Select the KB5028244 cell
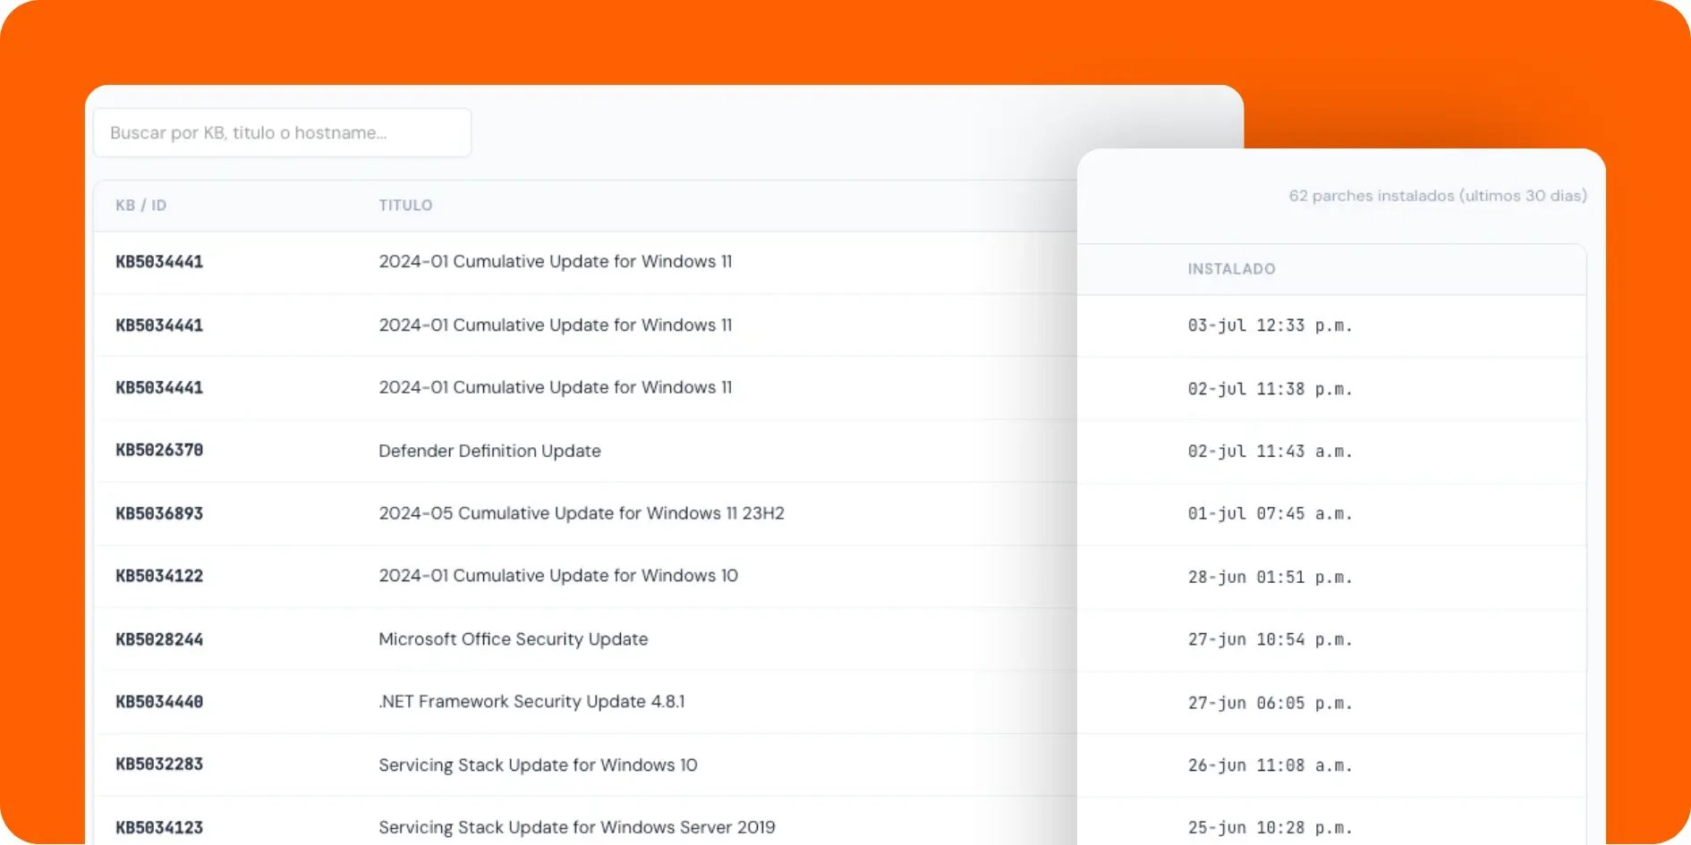The width and height of the screenshot is (1691, 845). 159,639
